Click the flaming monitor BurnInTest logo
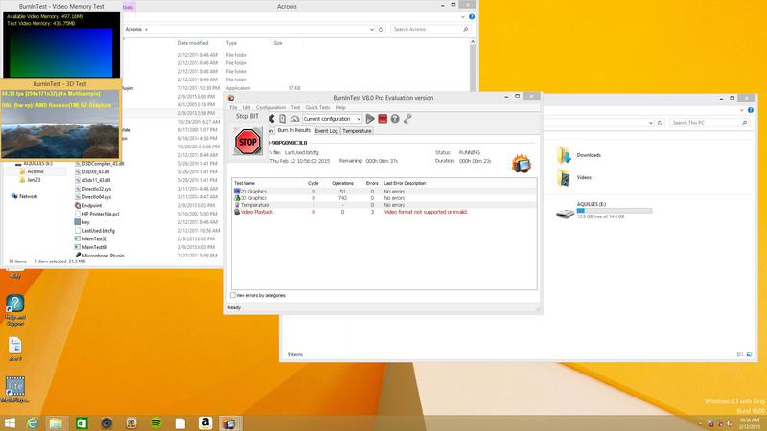Image resolution: width=767 pixels, height=431 pixels. [x=521, y=163]
